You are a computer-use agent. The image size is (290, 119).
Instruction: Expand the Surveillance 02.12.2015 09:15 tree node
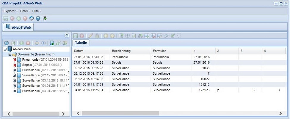point(14,70)
